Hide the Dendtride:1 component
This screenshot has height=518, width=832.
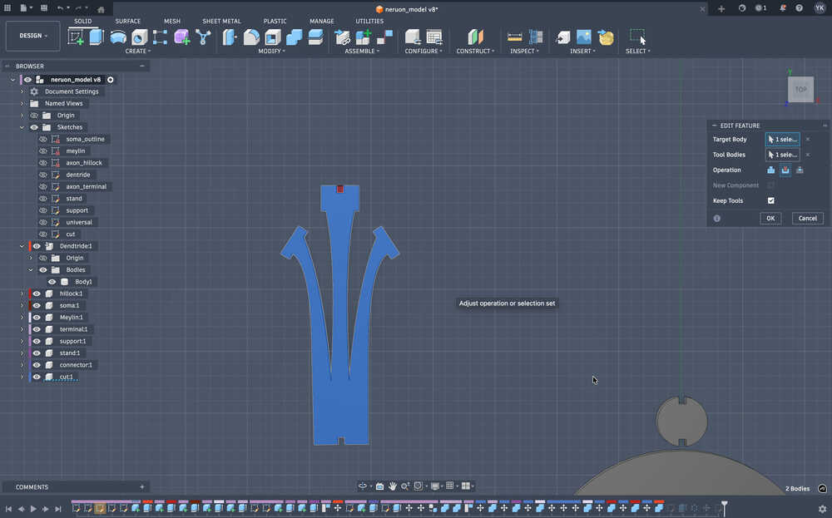pos(37,247)
